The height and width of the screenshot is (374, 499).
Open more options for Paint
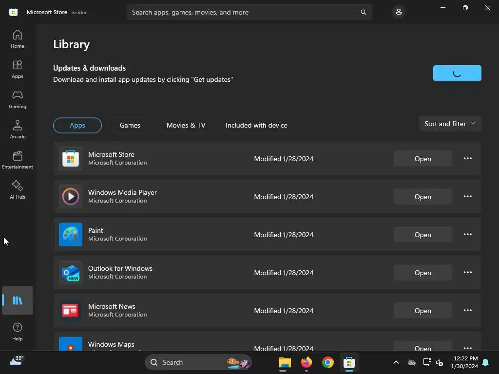tap(467, 234)
